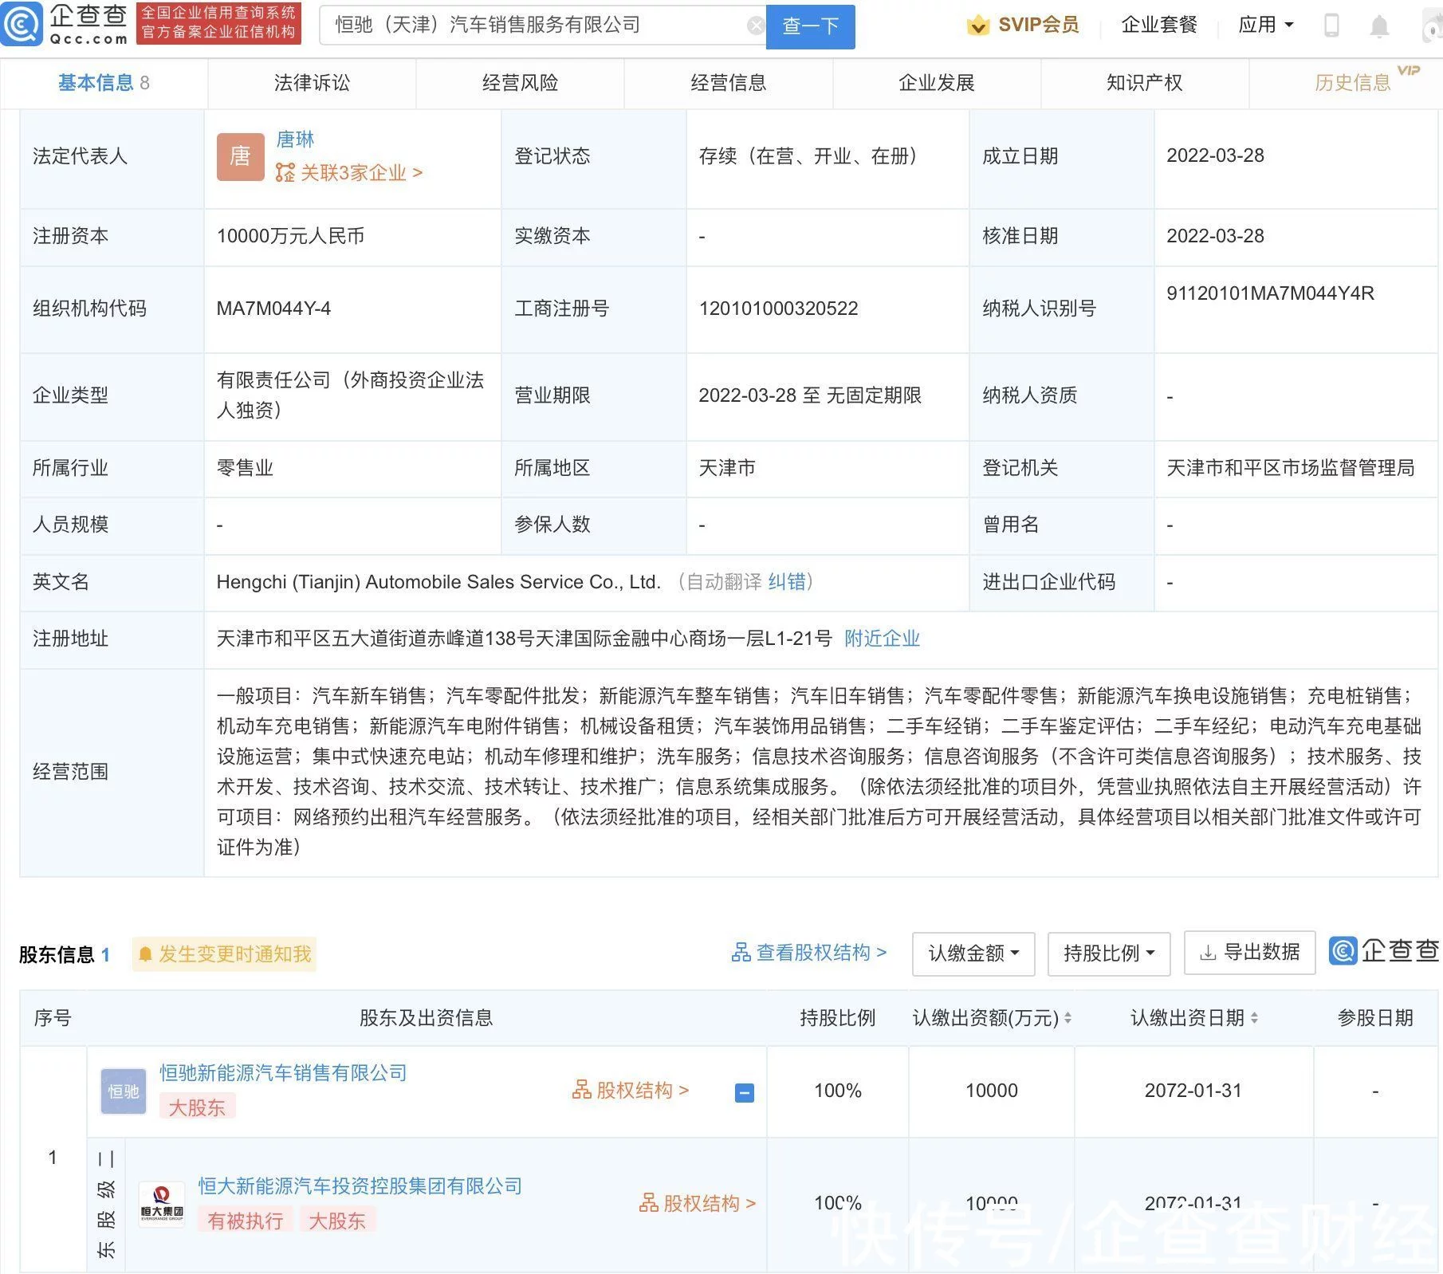Switch to the 经营信息 tab

tap(729, 83)
